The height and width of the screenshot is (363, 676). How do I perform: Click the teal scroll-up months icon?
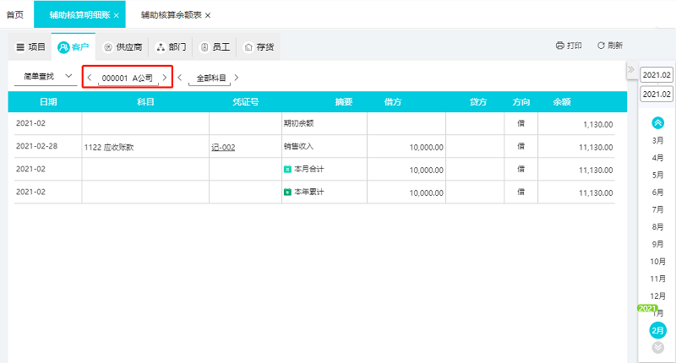click(x=657, y=123)
